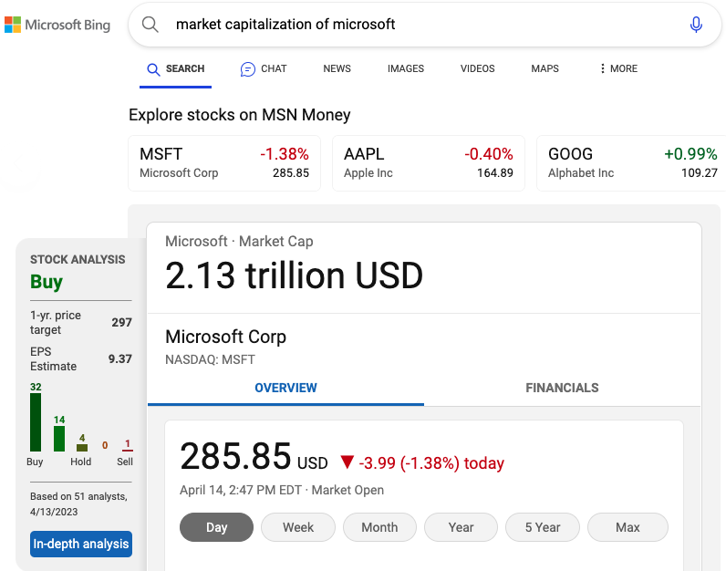Select the Day chart range
This screenshot has height=571, width=726.
(x=216, y=527)
